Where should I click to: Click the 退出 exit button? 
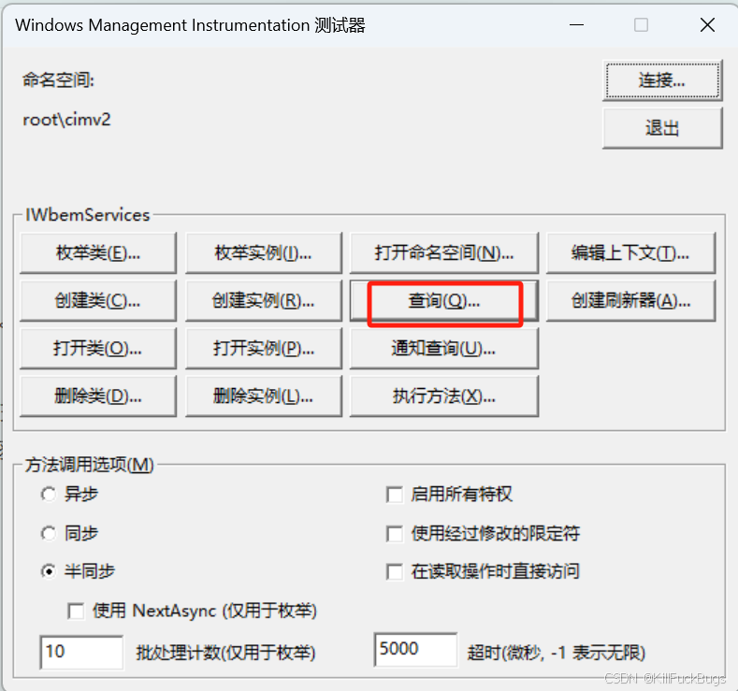coord(662,128)
